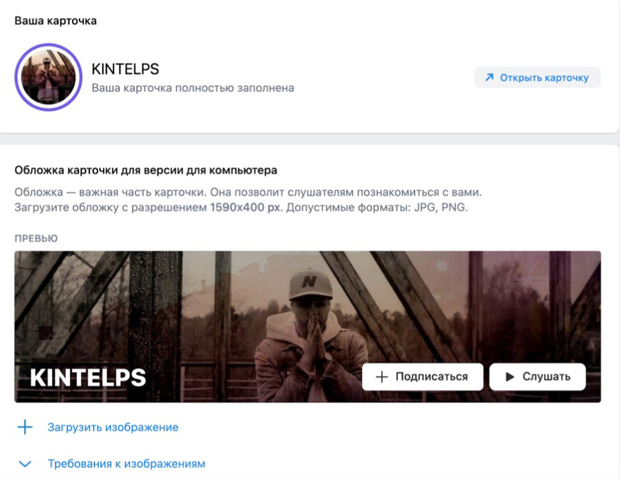620x479 pixels.
Task: Expand the Требования к изображениям section text
Action: tap(127, 463)
